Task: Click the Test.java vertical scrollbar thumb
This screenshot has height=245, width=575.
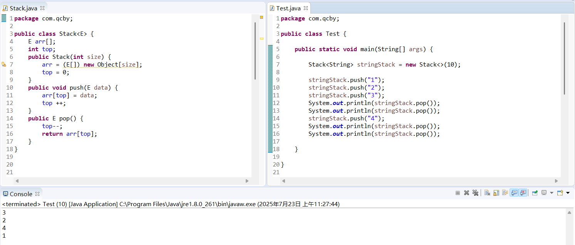Action: (x=565, y=58)
